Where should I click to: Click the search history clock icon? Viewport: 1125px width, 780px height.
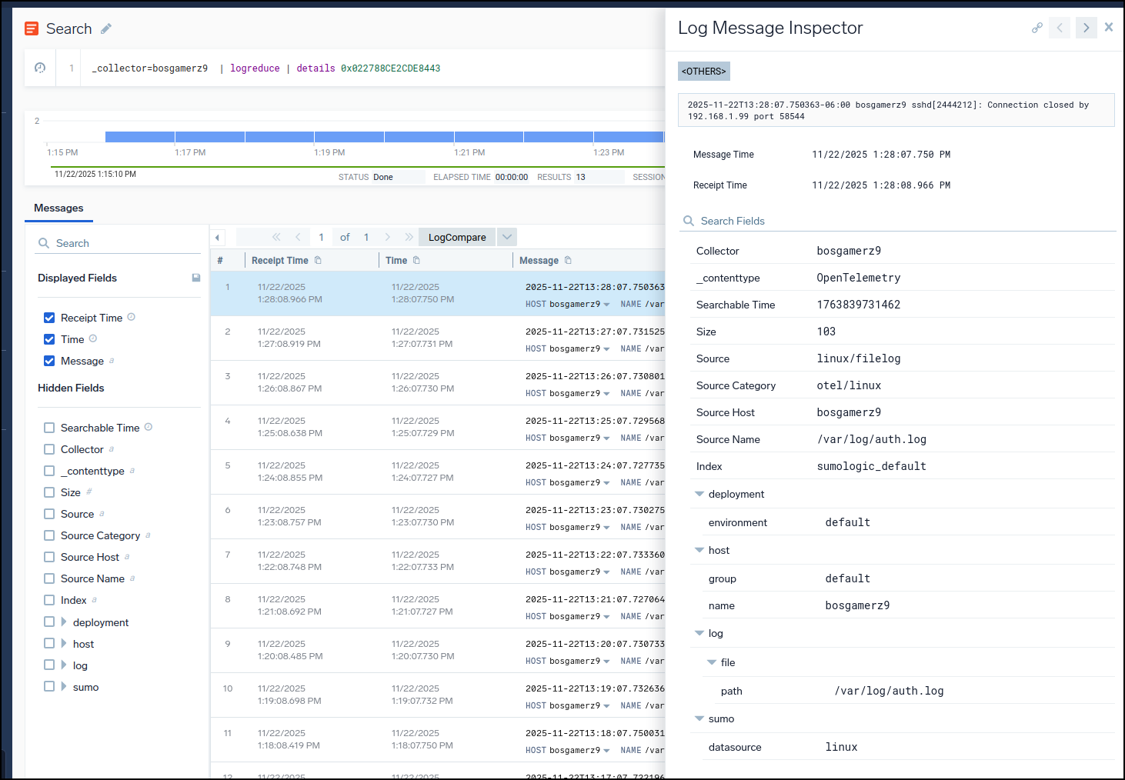point(40,68)
